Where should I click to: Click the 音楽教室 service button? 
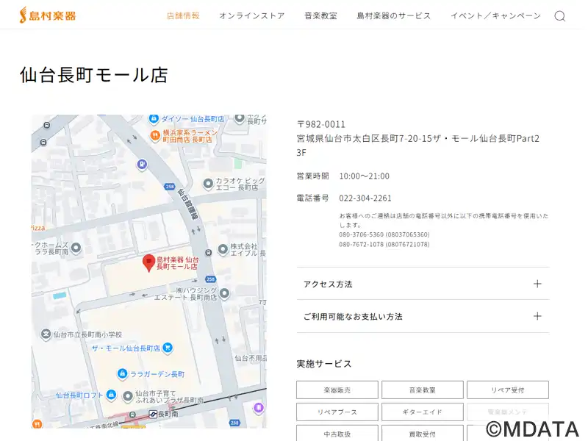422,390
